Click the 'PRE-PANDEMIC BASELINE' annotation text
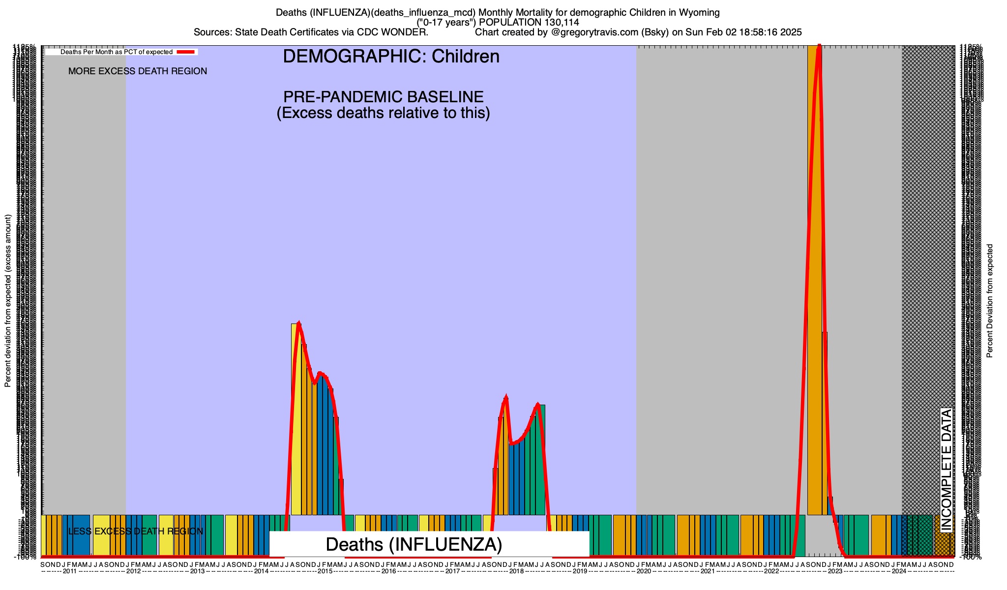Viewport: 1007px width, 590px height. pyautogui.click(x=383, y=97)
